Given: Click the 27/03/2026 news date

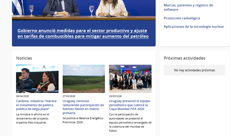Looking at the screenshot, I should [x=69, y=96].
